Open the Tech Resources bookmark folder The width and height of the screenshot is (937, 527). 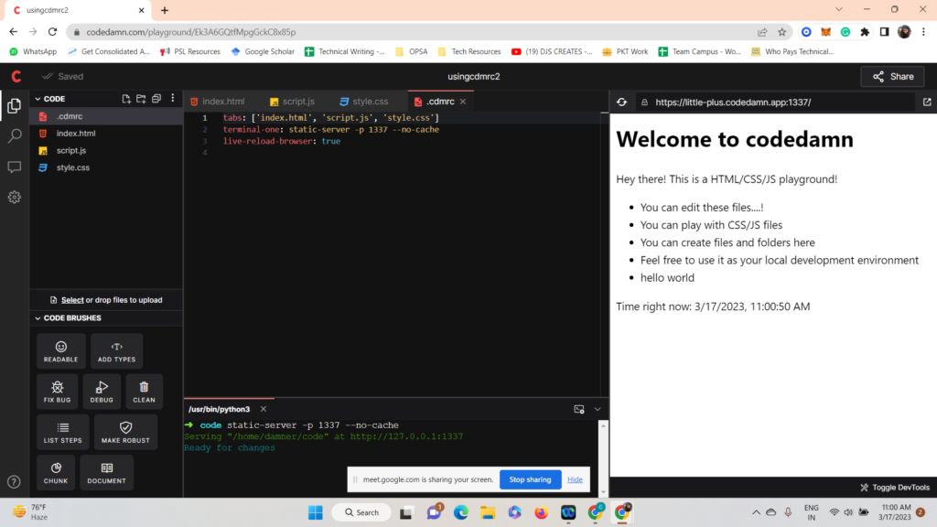pyautogui.click(x=469, y=52)
